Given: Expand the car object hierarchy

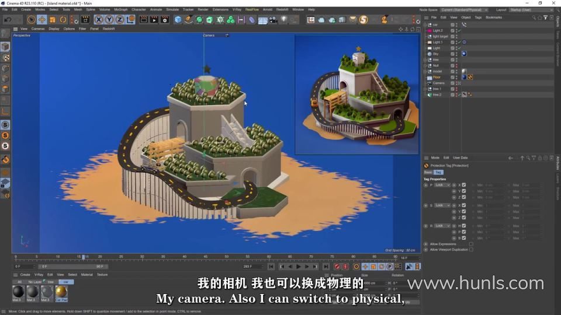Looking at the screenshot, I should point(425,24).
